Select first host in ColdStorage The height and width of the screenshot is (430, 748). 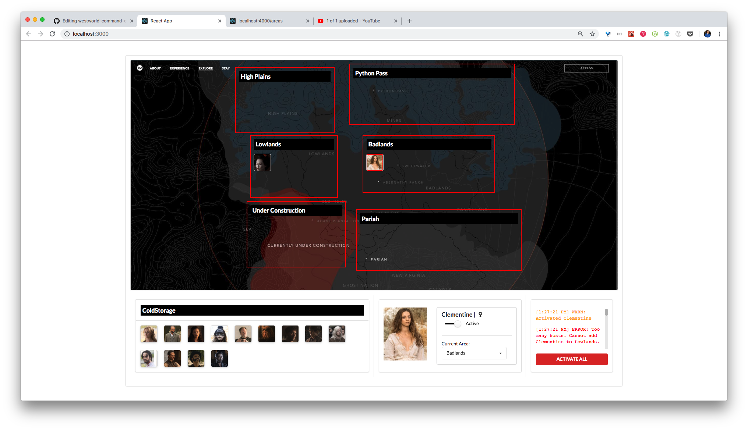pos(149,334)
